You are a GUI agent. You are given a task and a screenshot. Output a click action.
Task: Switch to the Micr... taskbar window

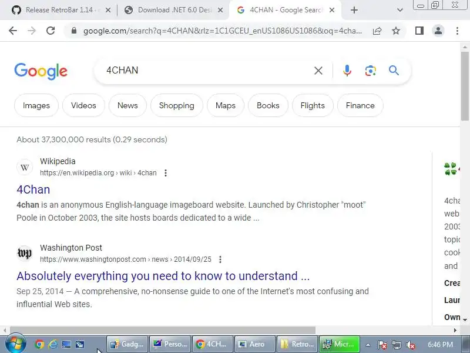tap(340, 344)
